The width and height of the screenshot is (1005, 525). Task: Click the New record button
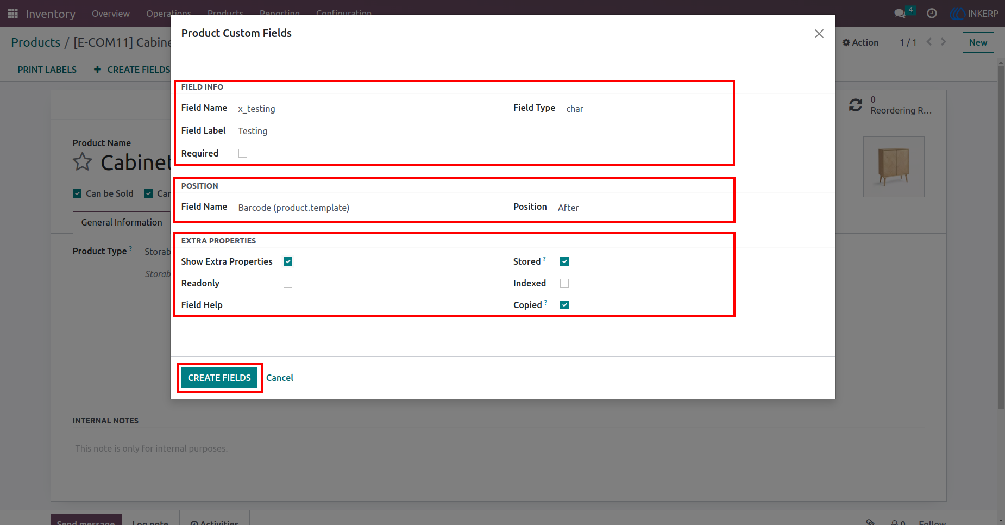pyautogui.click(x=978, y=42)
